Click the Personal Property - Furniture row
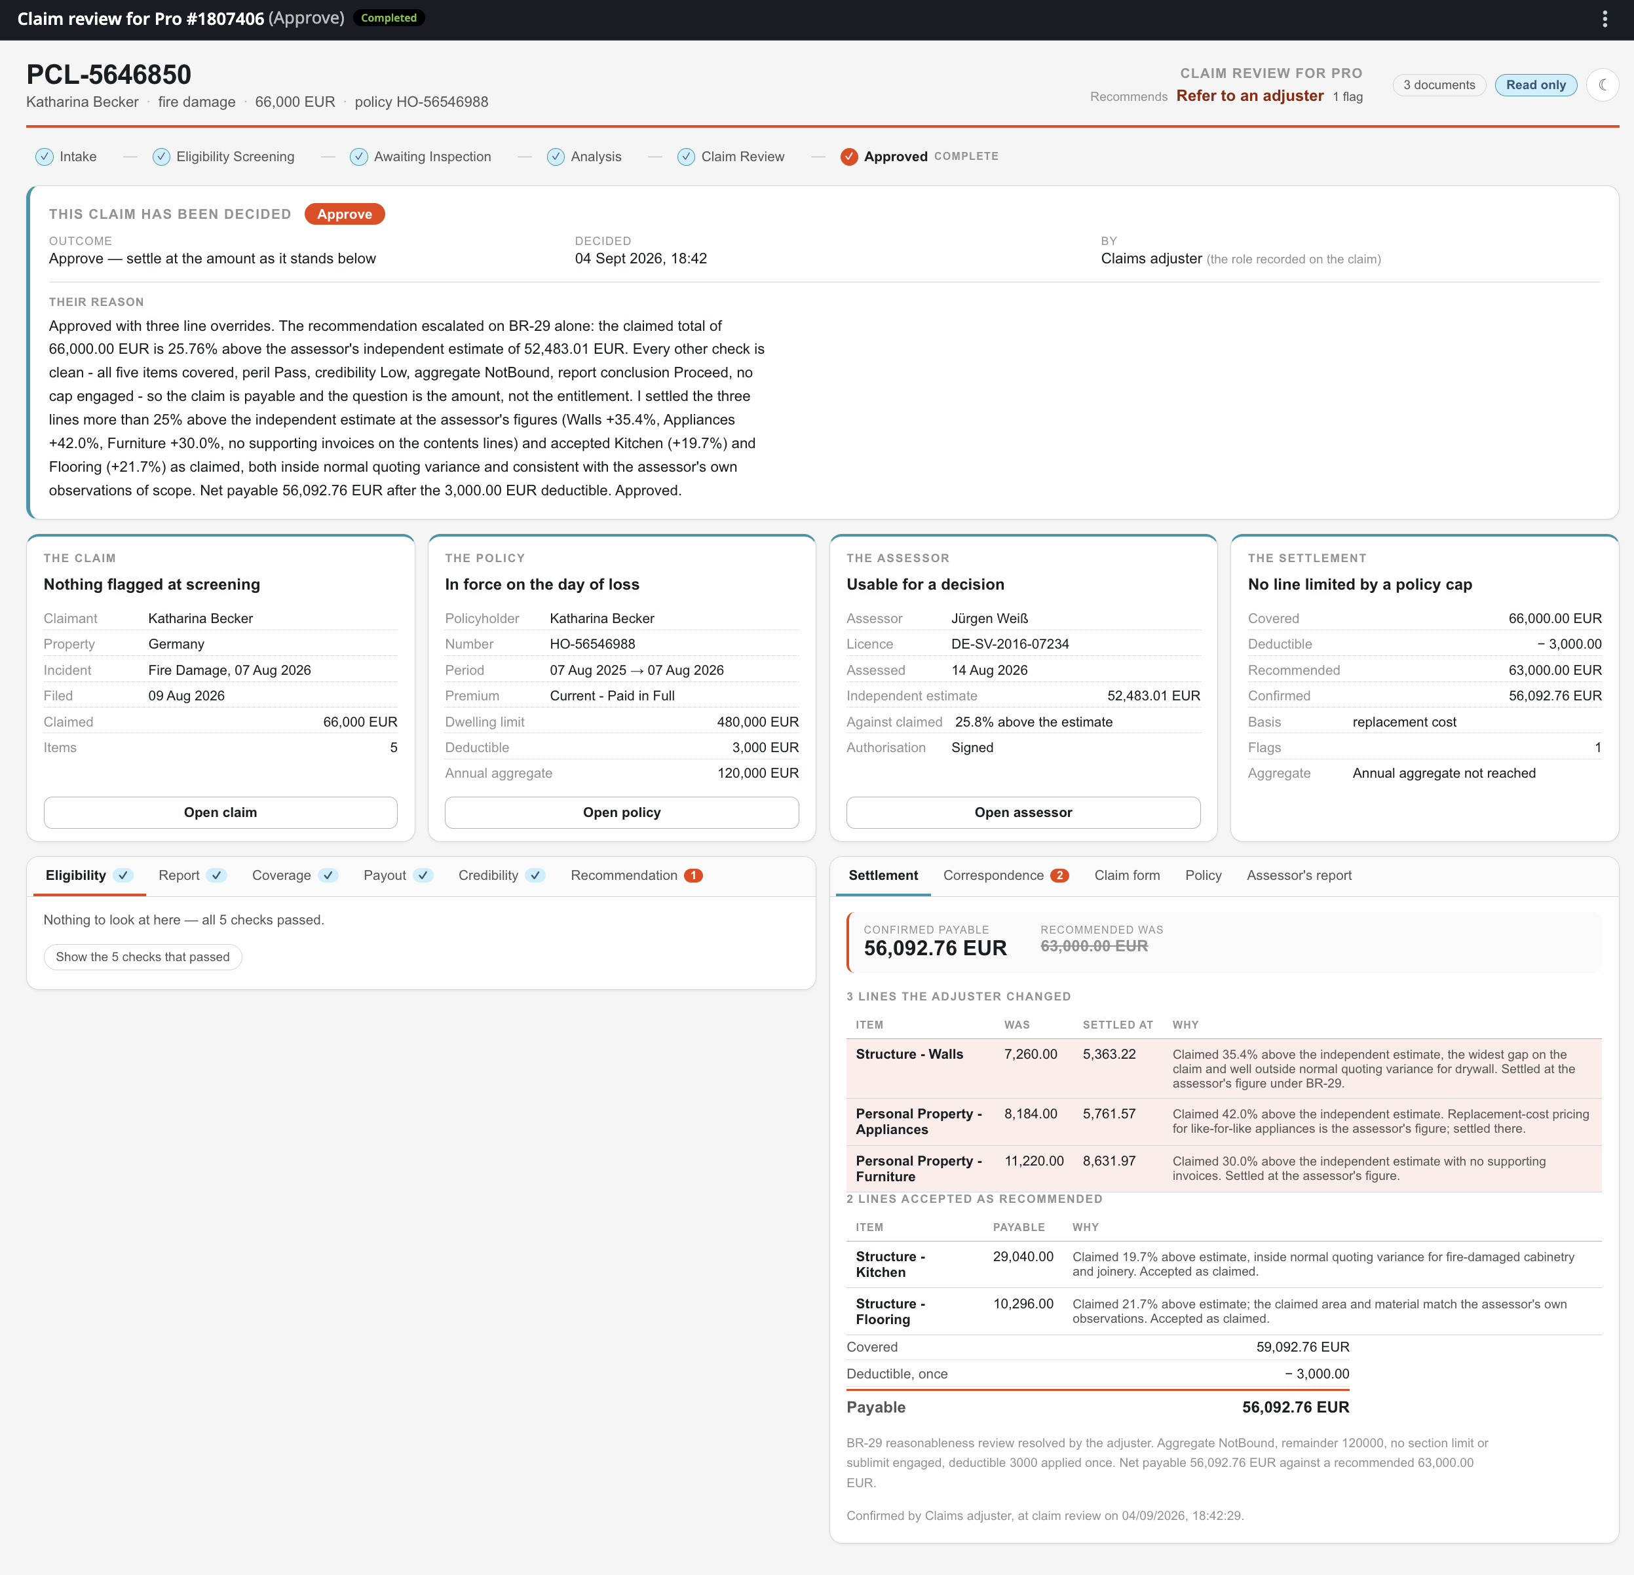Viewport: 1634px width, 1575px height. click(x=1223, y=1168)
